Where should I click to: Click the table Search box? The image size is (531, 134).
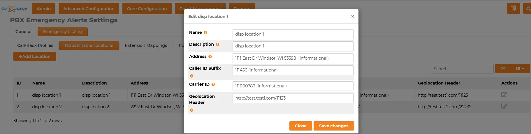point(462,69)
